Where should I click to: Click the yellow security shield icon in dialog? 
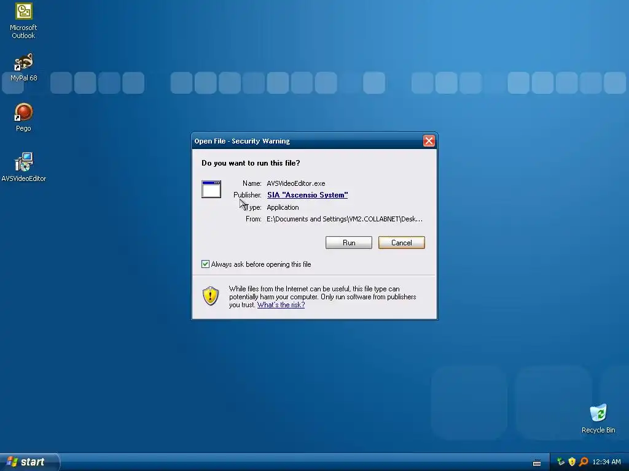(210, 296)
